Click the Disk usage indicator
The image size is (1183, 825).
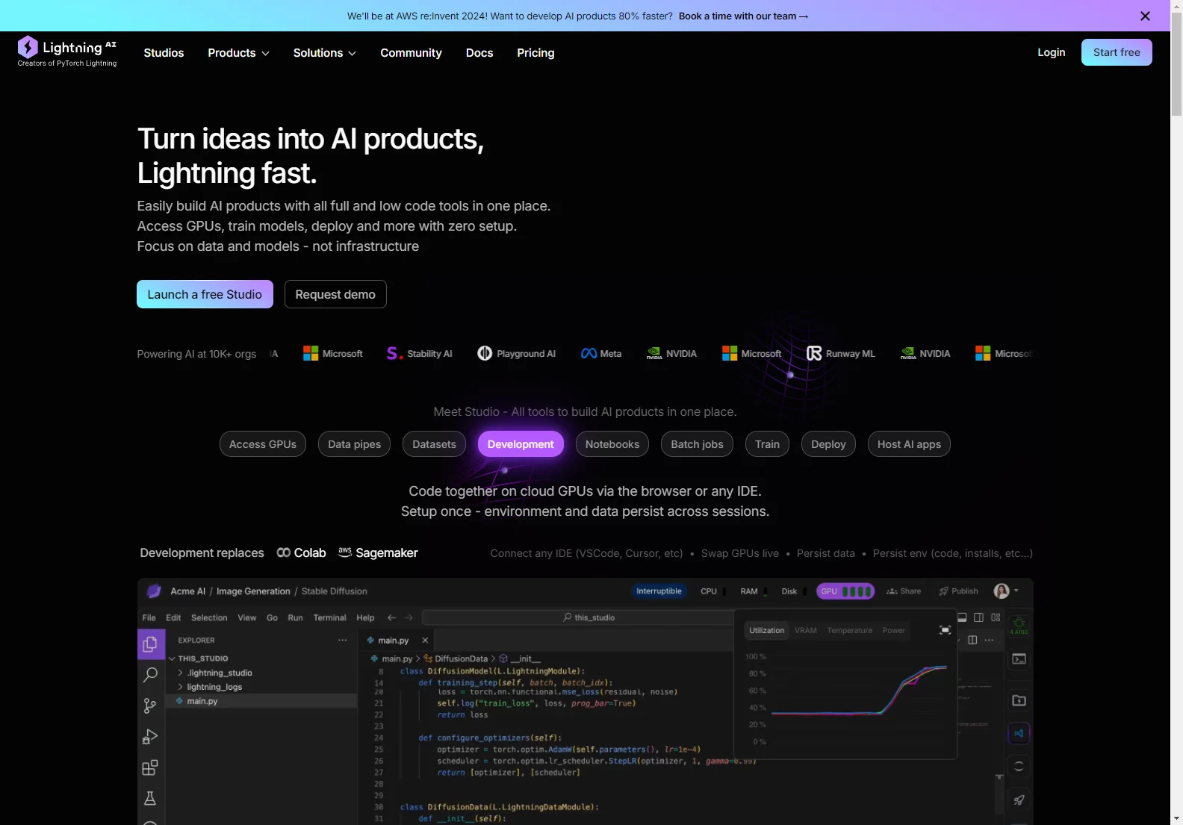[793, 591]
